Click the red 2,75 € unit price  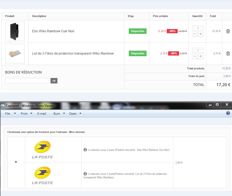164,53
